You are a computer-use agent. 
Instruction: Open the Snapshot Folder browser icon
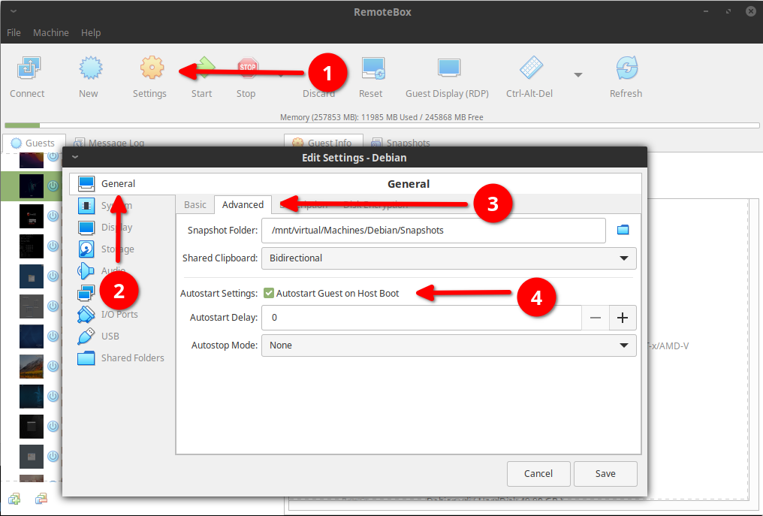coord(623,230)
